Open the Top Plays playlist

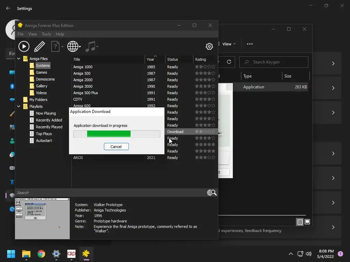tap(44, 134)
